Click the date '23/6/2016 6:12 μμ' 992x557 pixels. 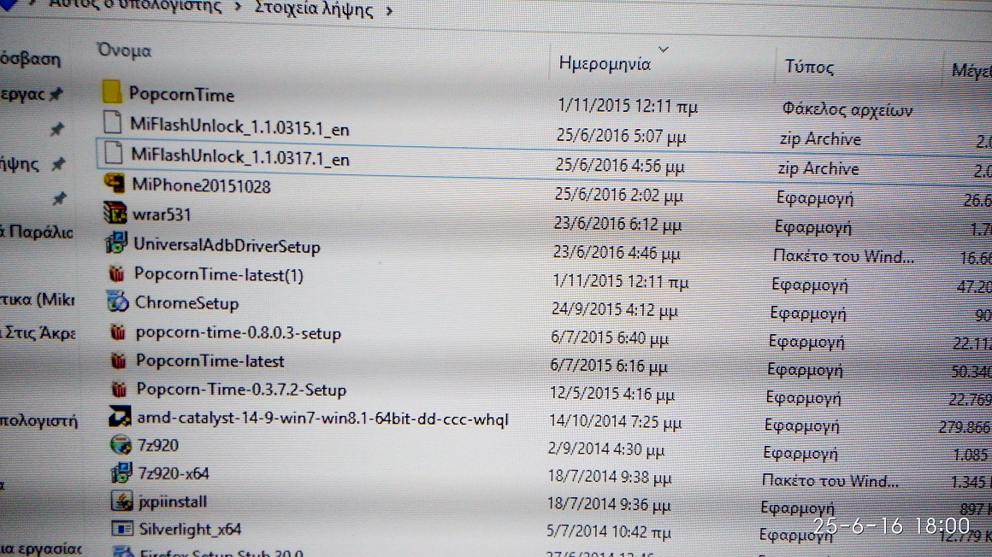coord(617,225)
